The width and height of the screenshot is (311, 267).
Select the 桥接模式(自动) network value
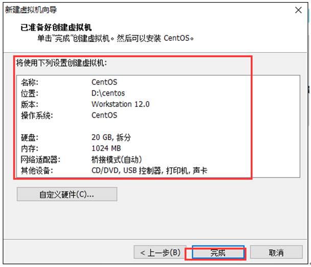point(117,160)
